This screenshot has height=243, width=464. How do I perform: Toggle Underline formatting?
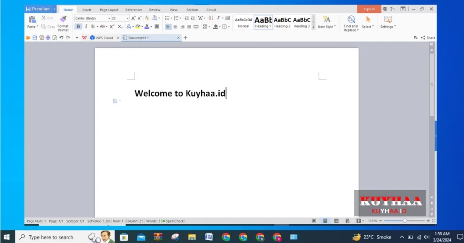pyautogui.click(x=93, y=27)
